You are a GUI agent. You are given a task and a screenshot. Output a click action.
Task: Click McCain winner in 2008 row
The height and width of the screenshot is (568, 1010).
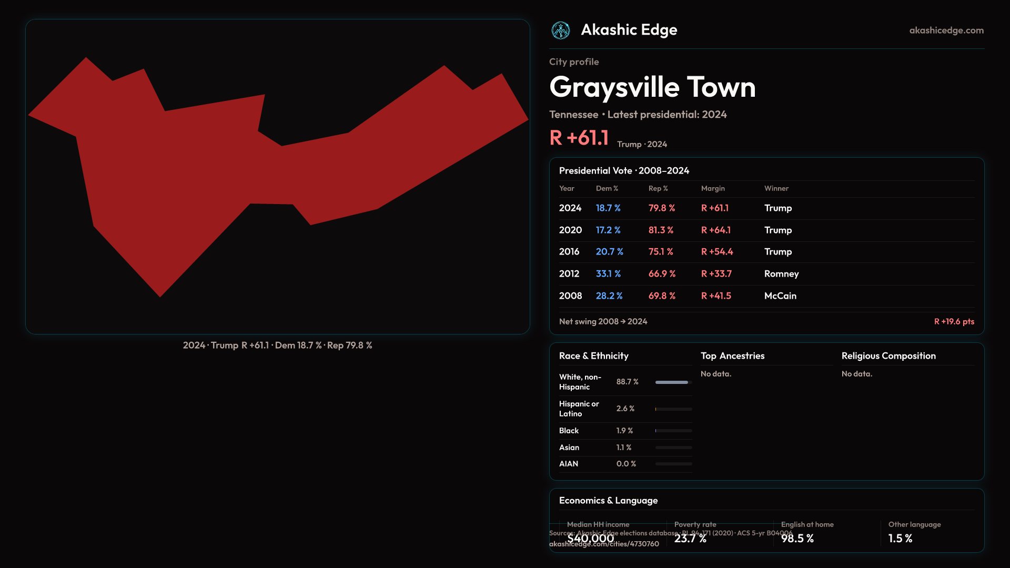tap(780, 296)
